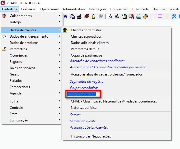Click the Colaboradores gift icon
This screenshot has height=149, width=180.
click(x=4, y=16)
